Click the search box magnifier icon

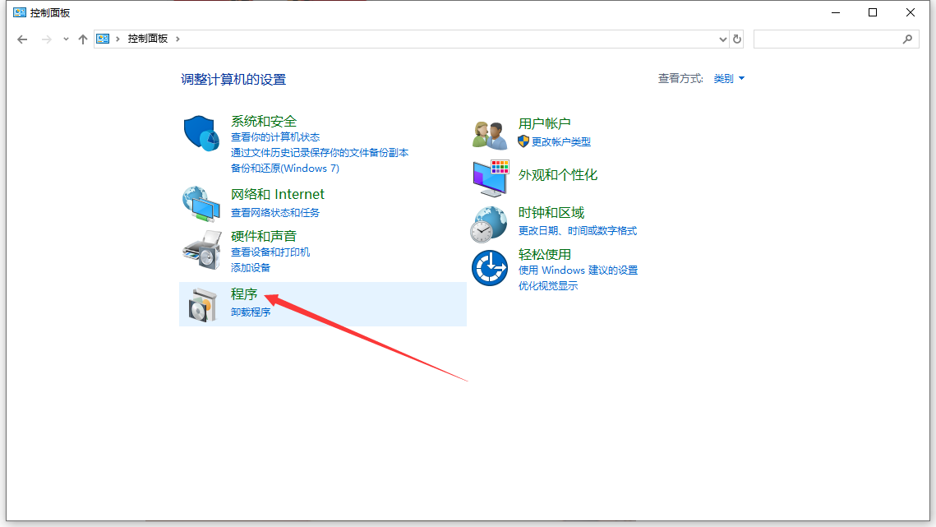coord(907,39)
